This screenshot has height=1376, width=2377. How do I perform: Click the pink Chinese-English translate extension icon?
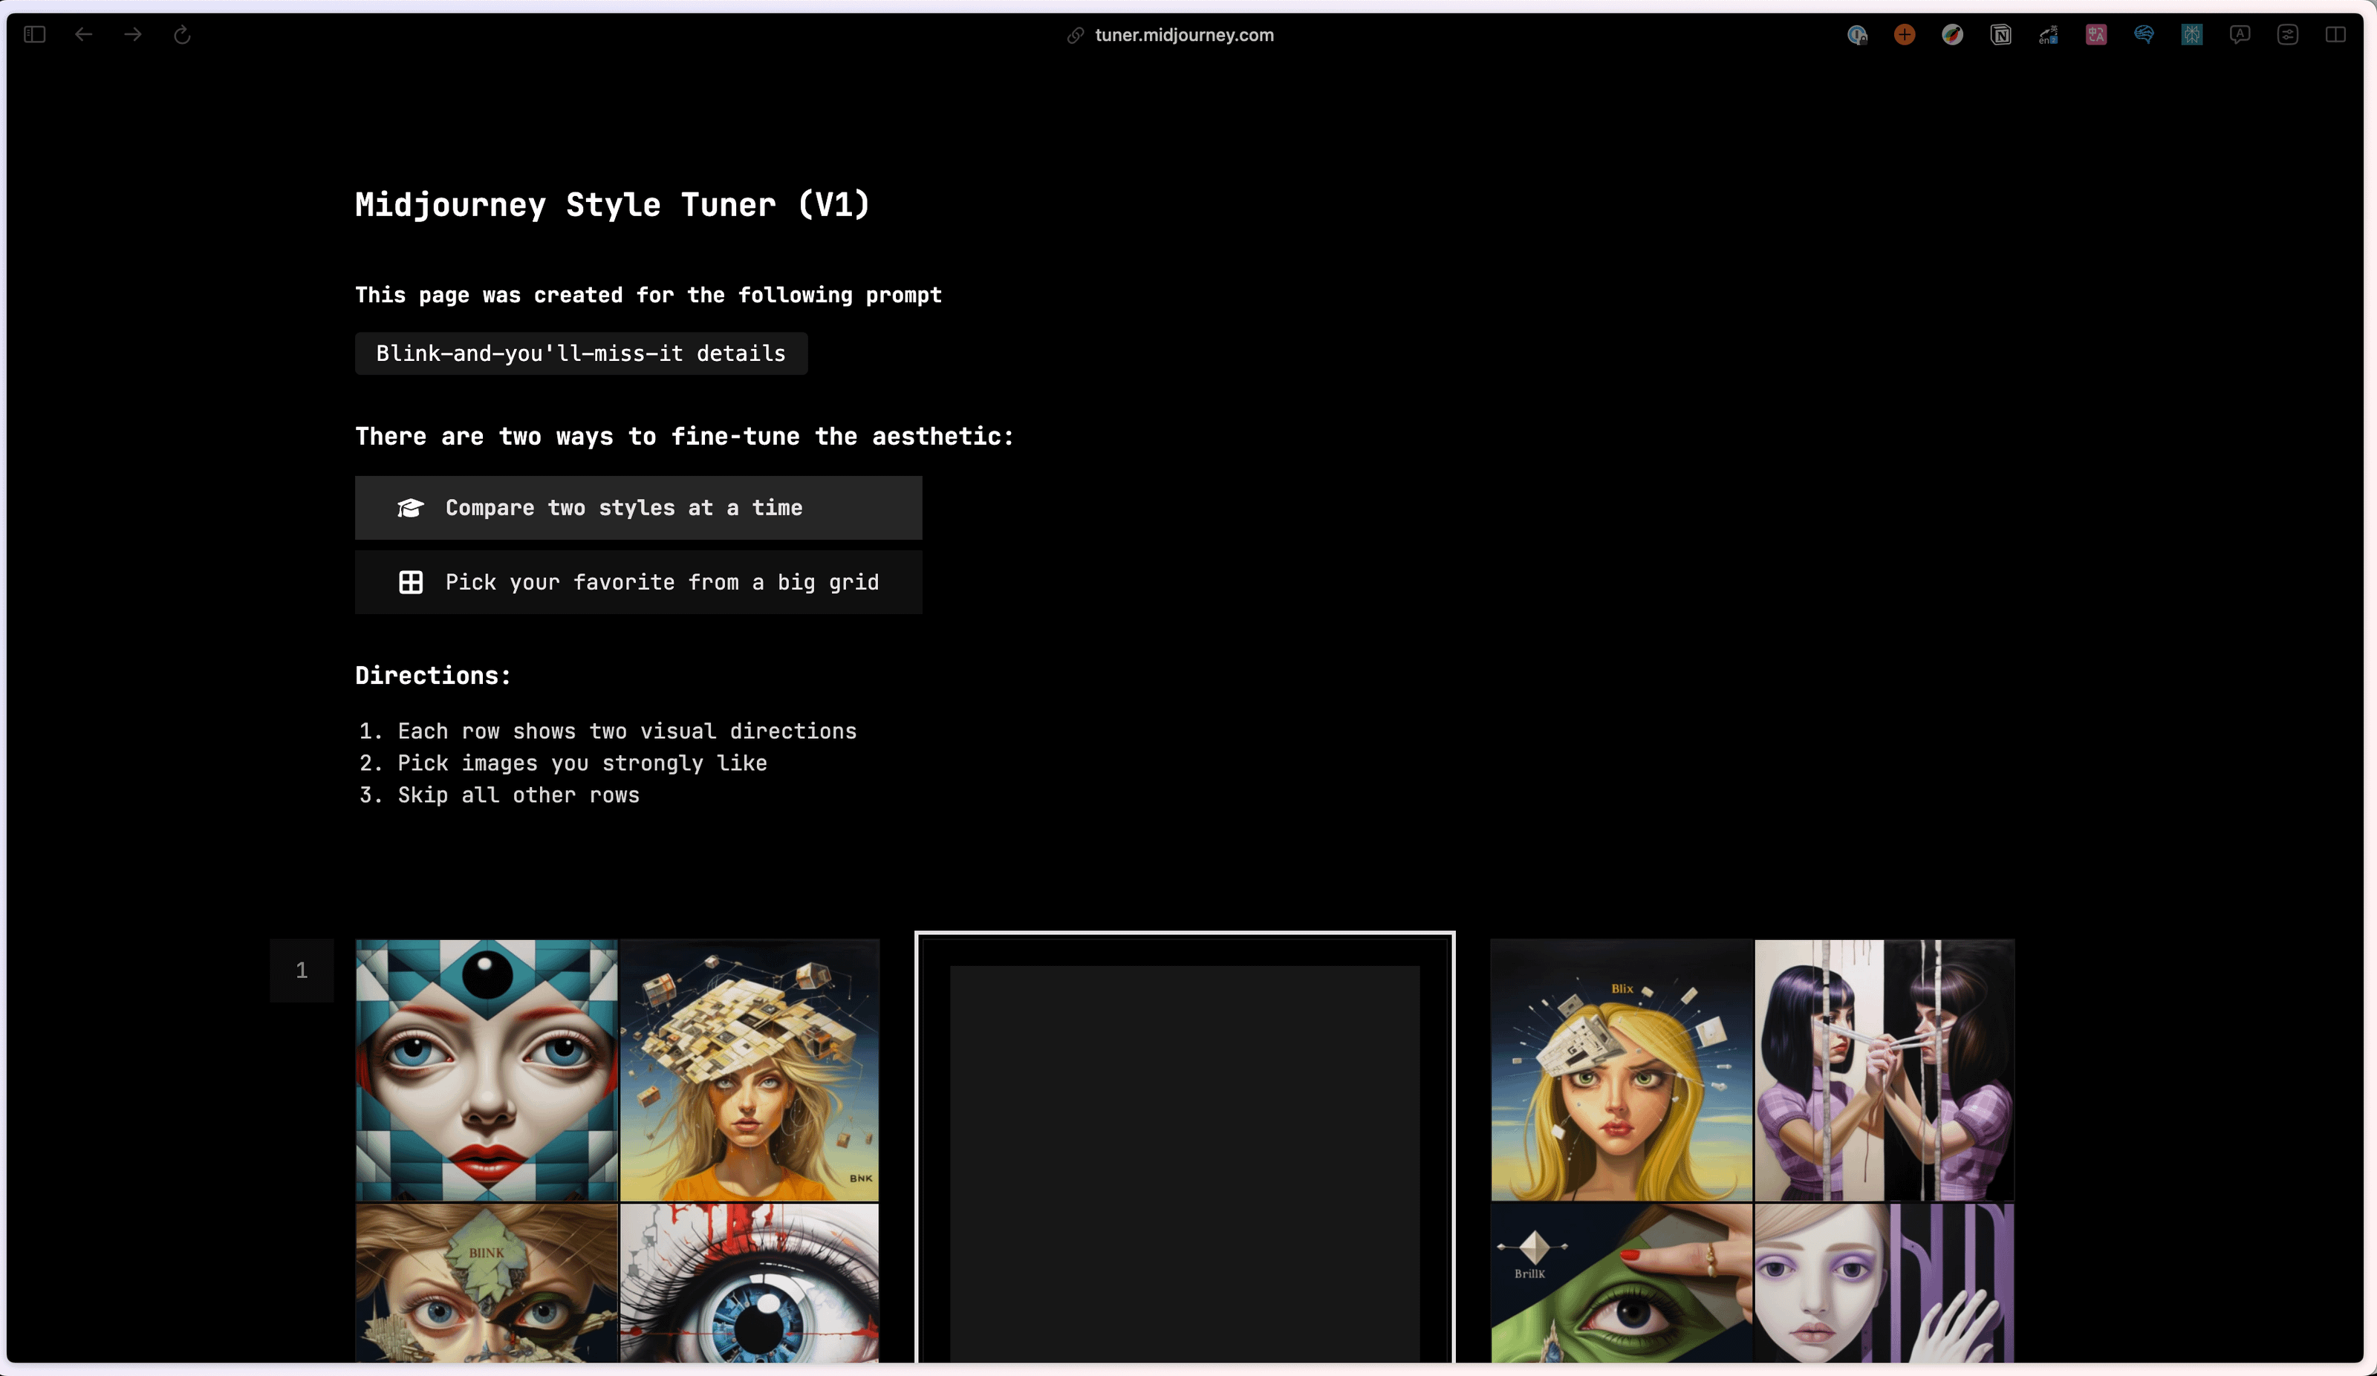click(x=2096, y=35)
